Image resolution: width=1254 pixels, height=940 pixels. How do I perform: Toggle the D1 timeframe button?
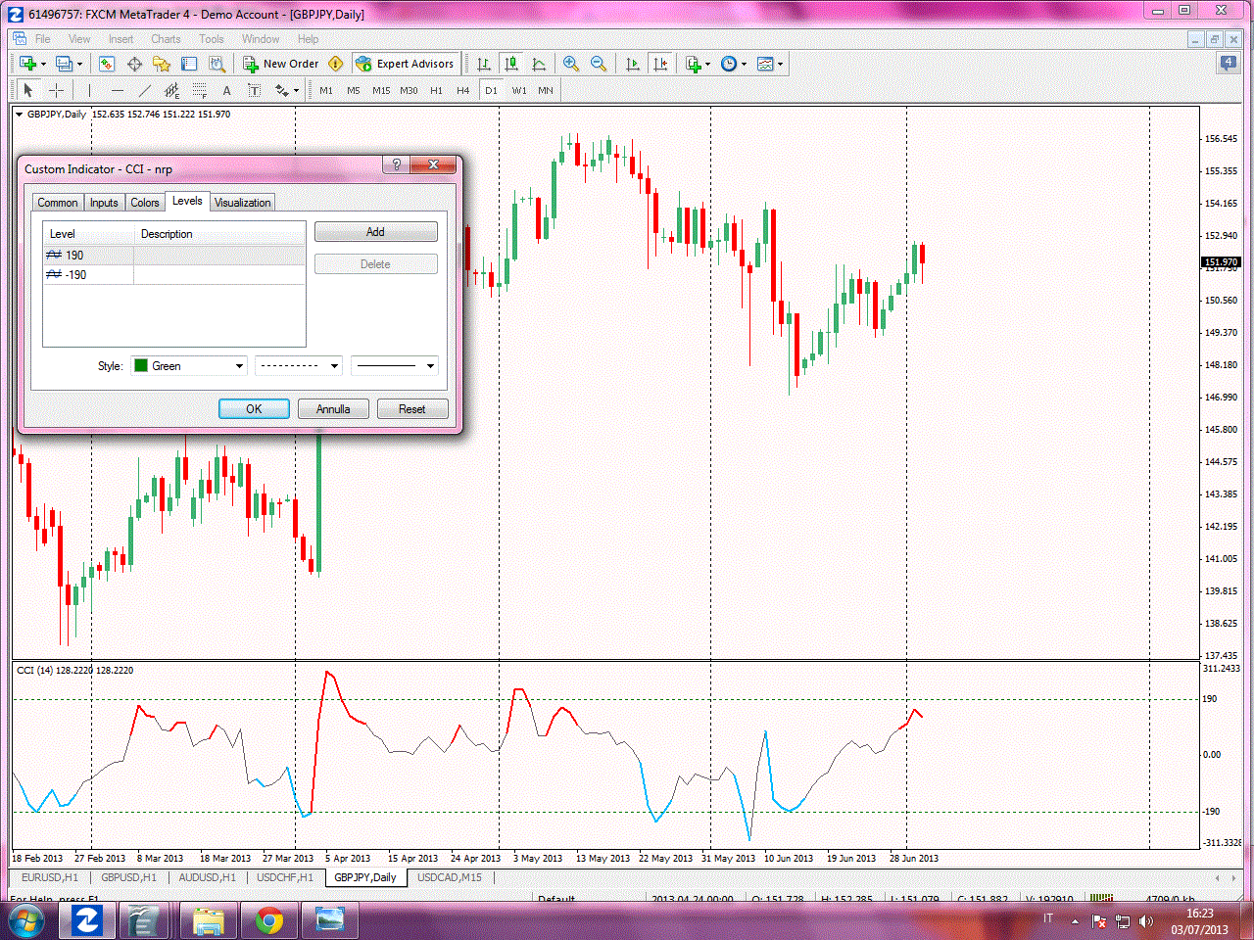point(491,90)
